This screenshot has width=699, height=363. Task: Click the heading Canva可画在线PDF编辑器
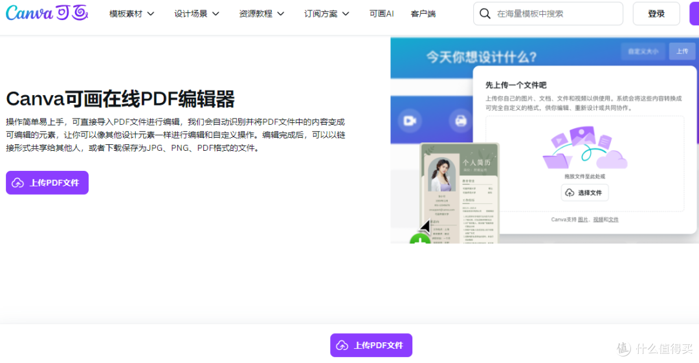(120, 99)
